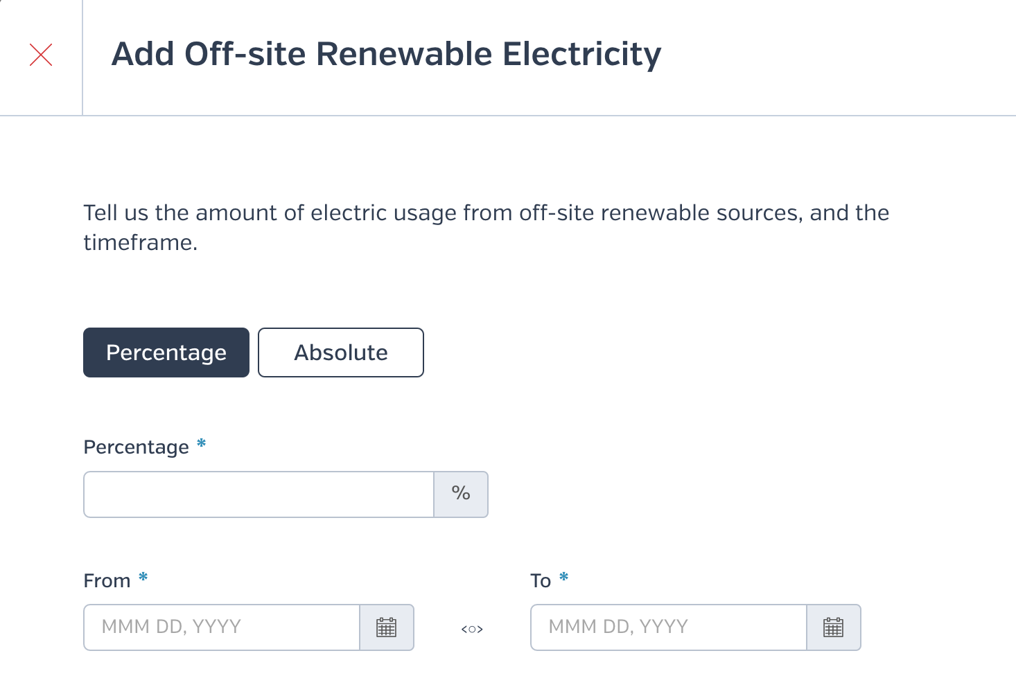Image resolution: width=1016 pixels, height=687 pixels.
Task: Click the From field label
Action: point(107,580)
